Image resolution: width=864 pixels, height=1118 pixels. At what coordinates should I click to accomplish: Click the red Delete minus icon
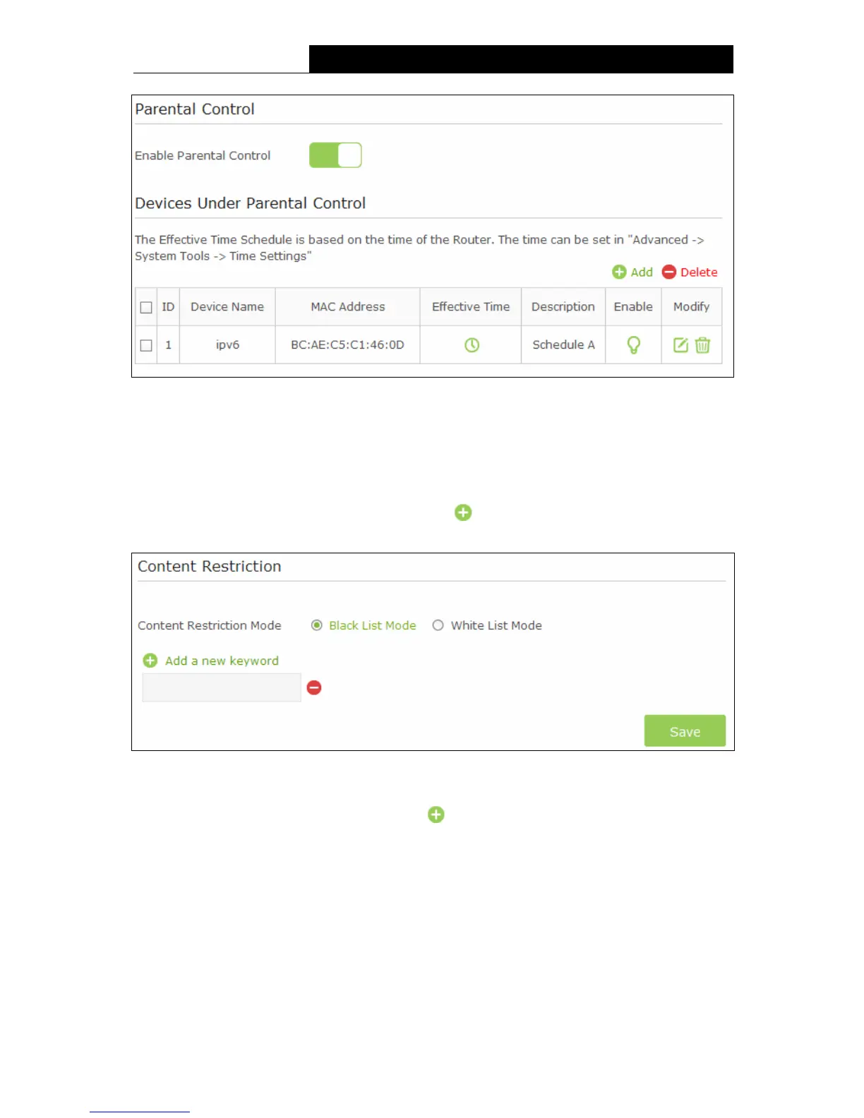click(x=668, y=272)
